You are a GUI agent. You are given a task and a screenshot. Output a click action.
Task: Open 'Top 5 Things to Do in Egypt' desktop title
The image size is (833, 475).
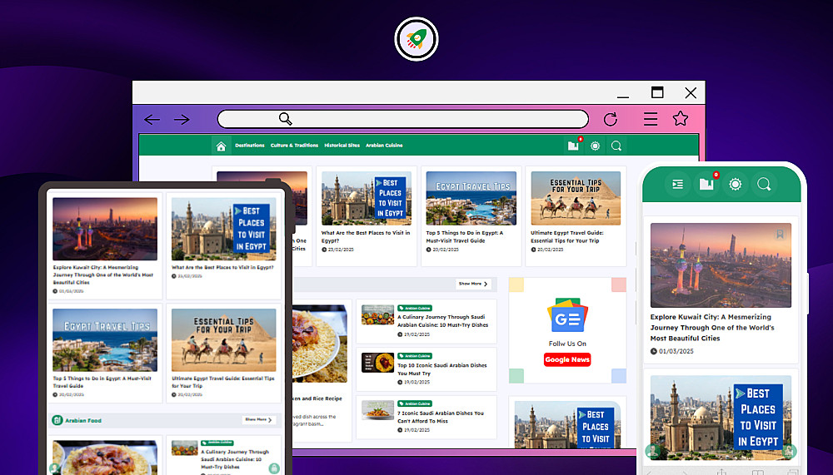[x=464, y=237]
